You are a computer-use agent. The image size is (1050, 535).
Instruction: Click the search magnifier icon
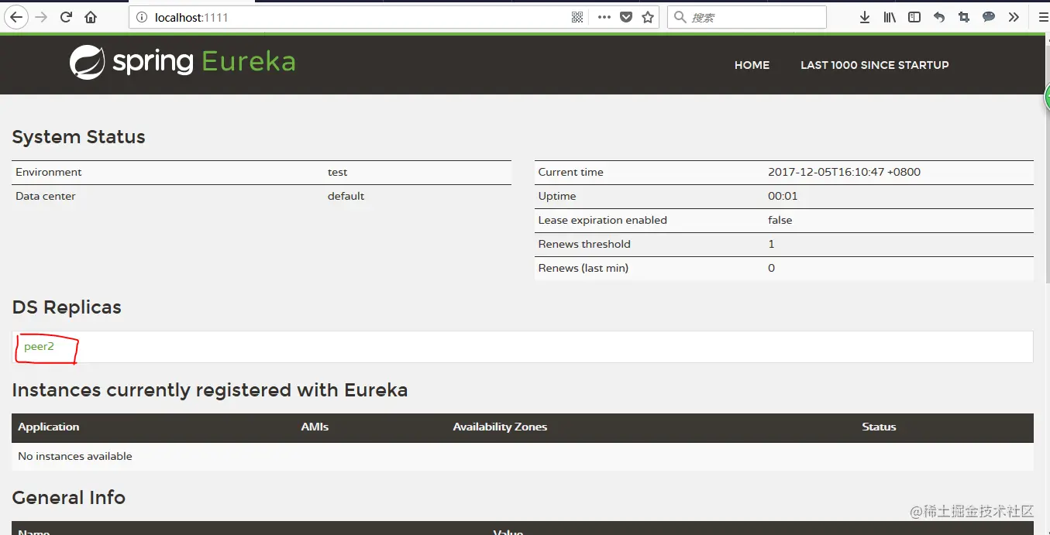coord(680,17)
